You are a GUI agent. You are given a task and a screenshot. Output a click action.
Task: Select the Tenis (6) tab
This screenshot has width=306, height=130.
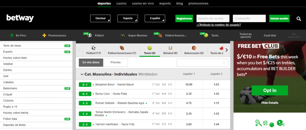pos(150,50)
